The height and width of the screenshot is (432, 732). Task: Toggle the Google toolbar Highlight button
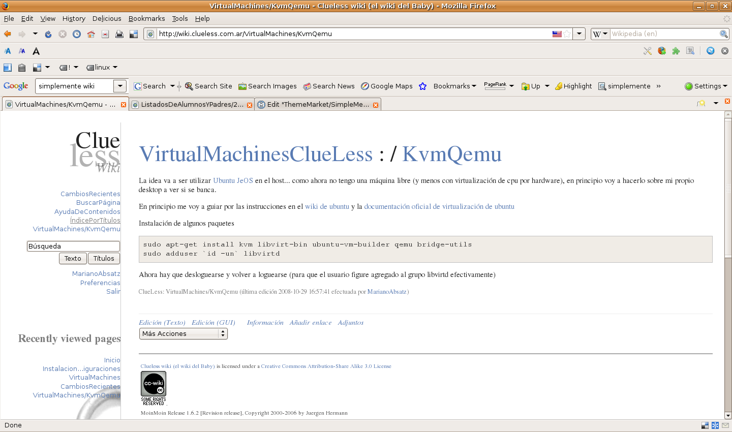(x=573, y=86)
